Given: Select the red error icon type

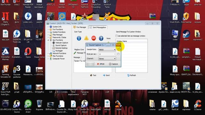Looking at the screenshot, I should click(x=94, y=38).
